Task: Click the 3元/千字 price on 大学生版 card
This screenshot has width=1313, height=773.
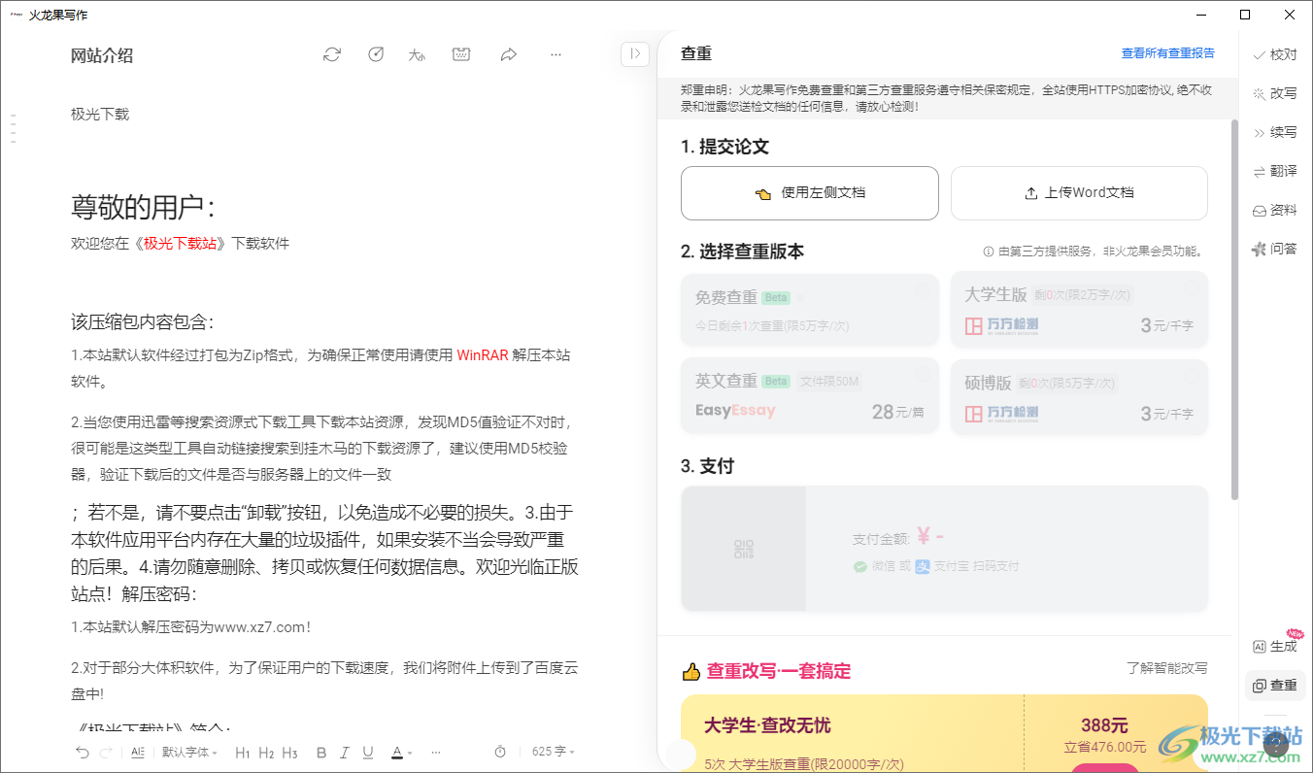Action: [1167, 327]
